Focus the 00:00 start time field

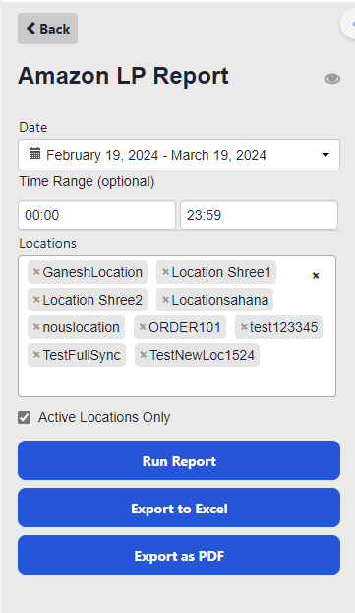96,215
